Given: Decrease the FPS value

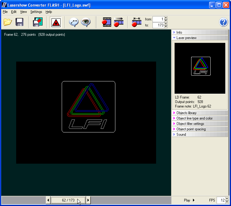Looking at the screenshot, I should click(x=227, y=202).
